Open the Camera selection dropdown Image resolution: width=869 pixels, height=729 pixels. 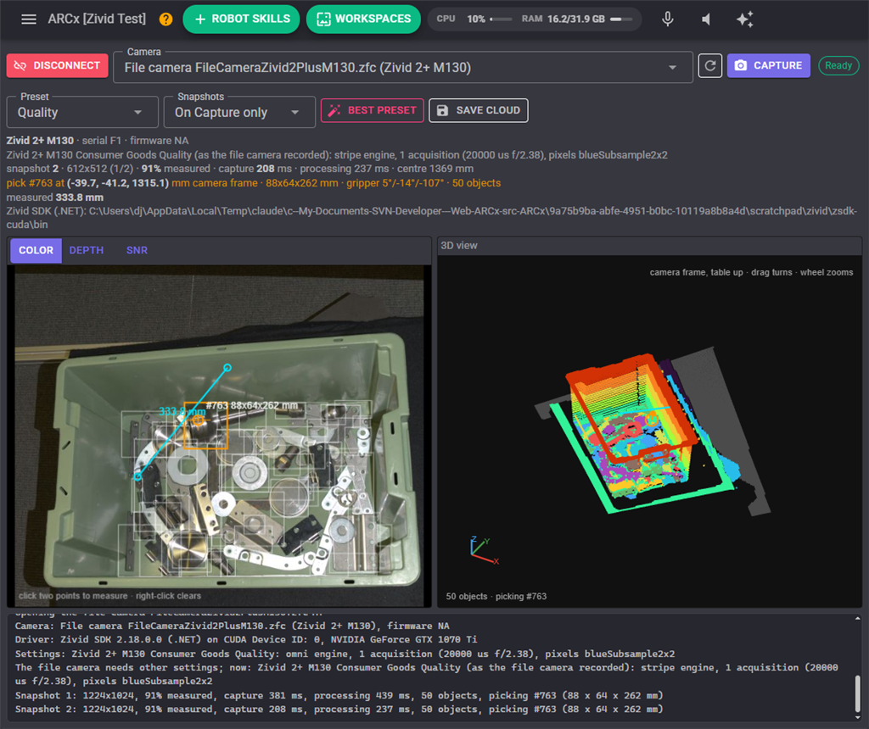[x=403, y=68]
